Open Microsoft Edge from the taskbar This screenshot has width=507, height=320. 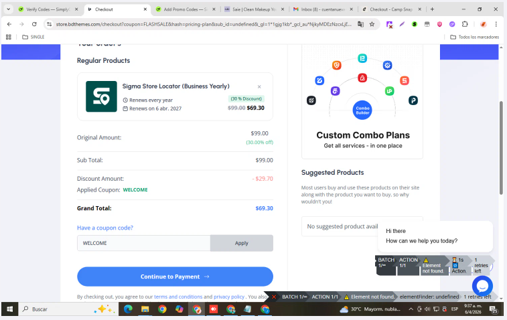[127, 309]
